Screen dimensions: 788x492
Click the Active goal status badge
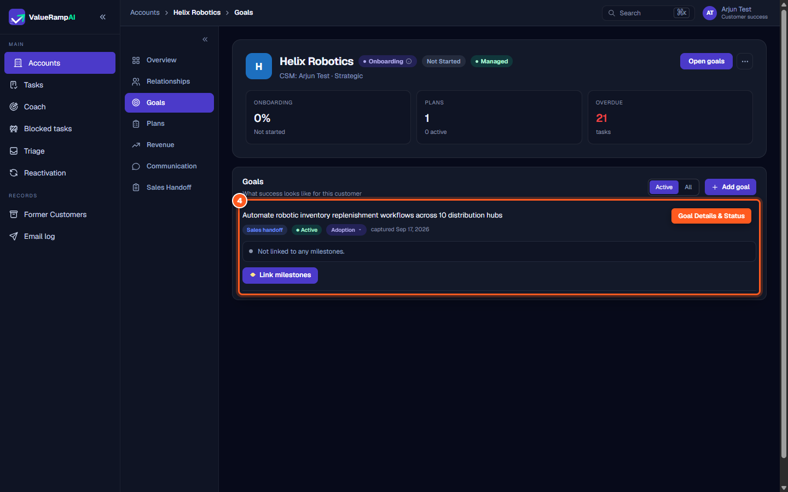[x=306, y=230]
